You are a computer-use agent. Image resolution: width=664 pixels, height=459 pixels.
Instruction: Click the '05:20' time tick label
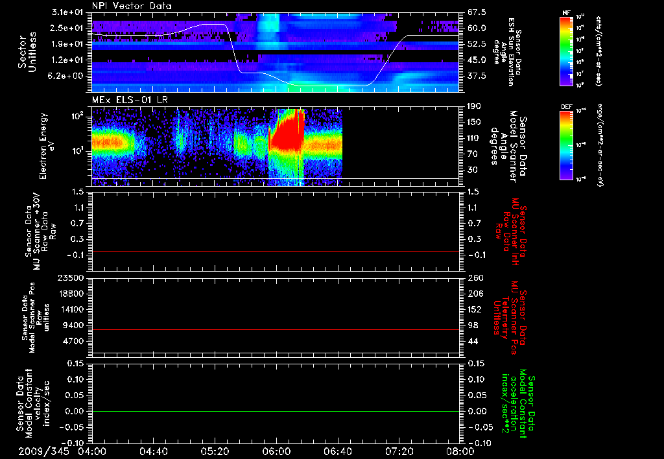click(215, 451)
